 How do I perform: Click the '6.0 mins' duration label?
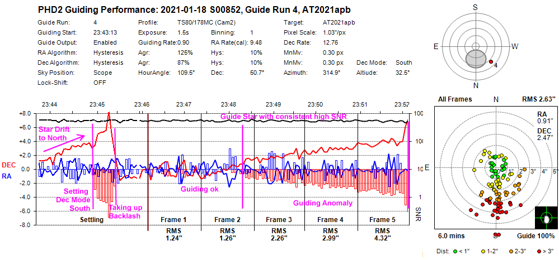(x=450, y=236)
